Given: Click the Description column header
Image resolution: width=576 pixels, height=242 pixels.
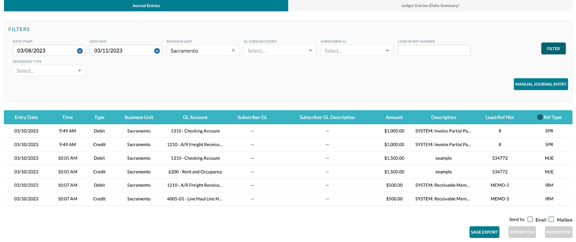Looking at the screenshot, I should [x=444, y=117].
